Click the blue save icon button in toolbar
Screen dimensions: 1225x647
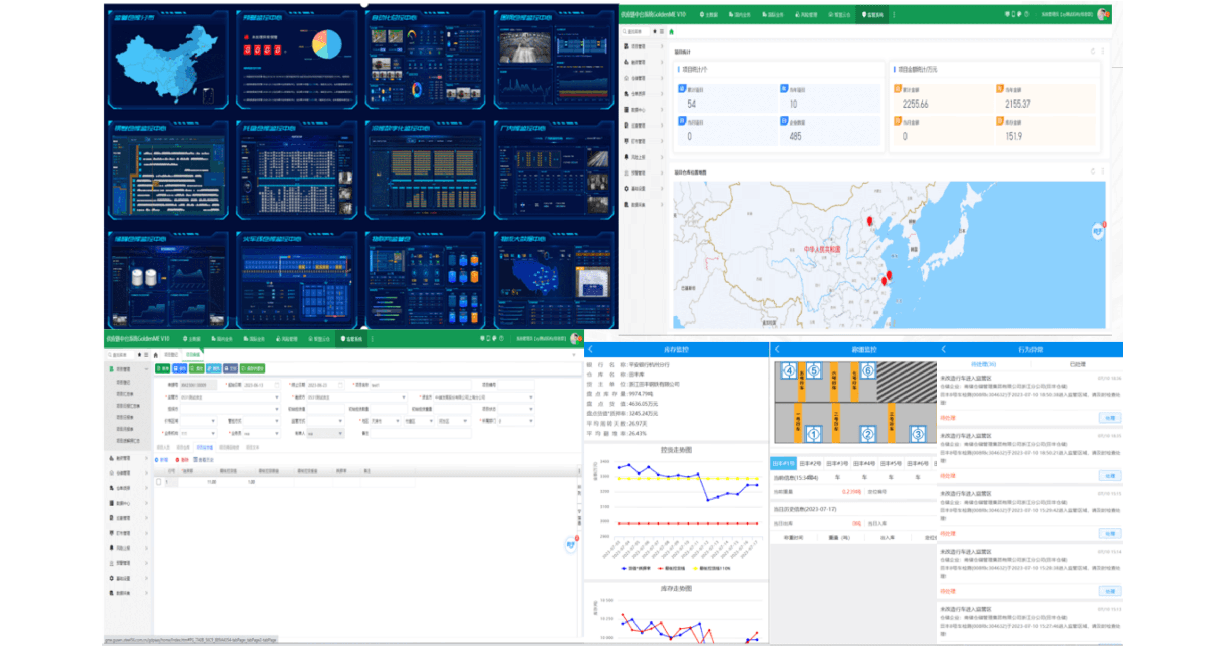click(x=180, y=368)
